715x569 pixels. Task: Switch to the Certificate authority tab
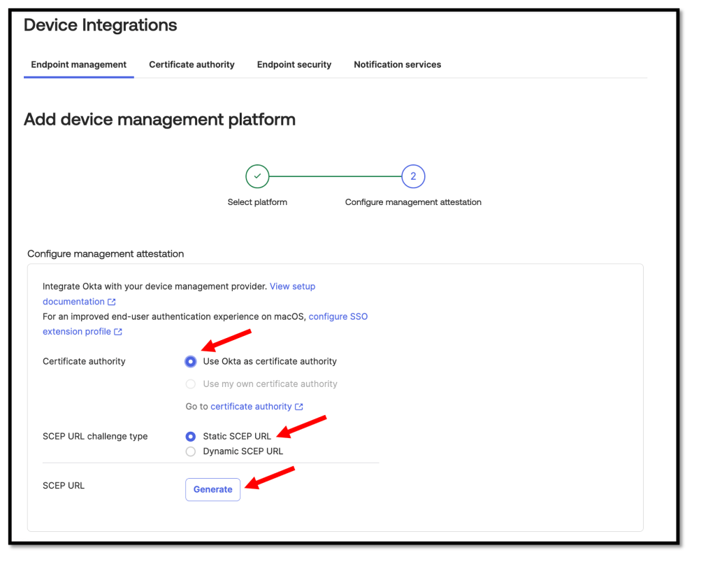pyautogui.click(x=192, y=64)
